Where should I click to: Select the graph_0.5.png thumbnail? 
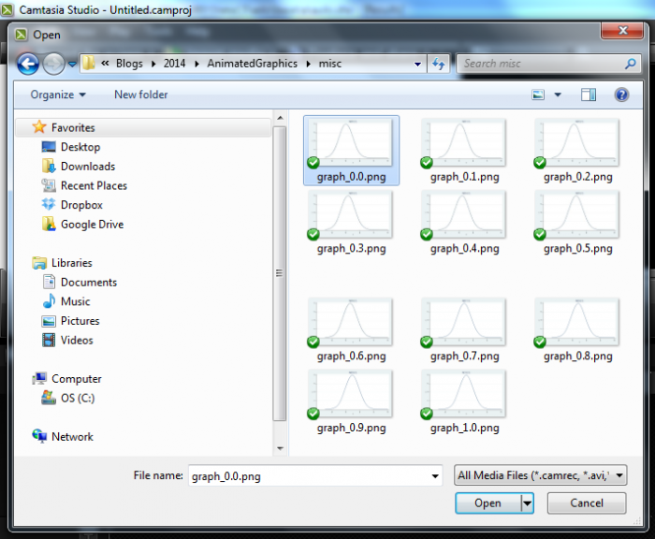click(x=577, y=216)
